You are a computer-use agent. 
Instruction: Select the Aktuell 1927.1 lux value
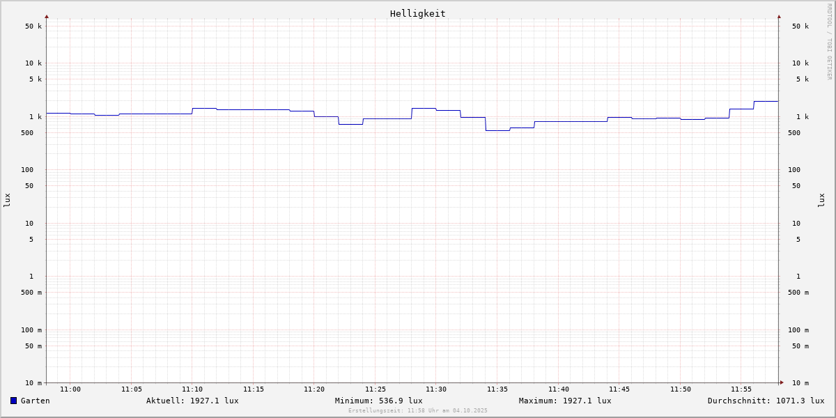coord(192,401)
